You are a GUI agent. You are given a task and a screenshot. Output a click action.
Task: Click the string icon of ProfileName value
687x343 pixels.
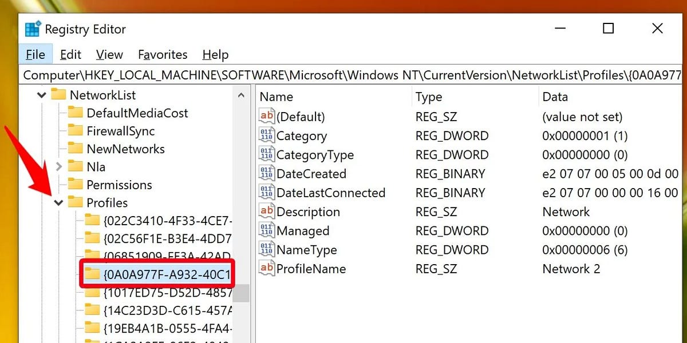coord(267,268)
